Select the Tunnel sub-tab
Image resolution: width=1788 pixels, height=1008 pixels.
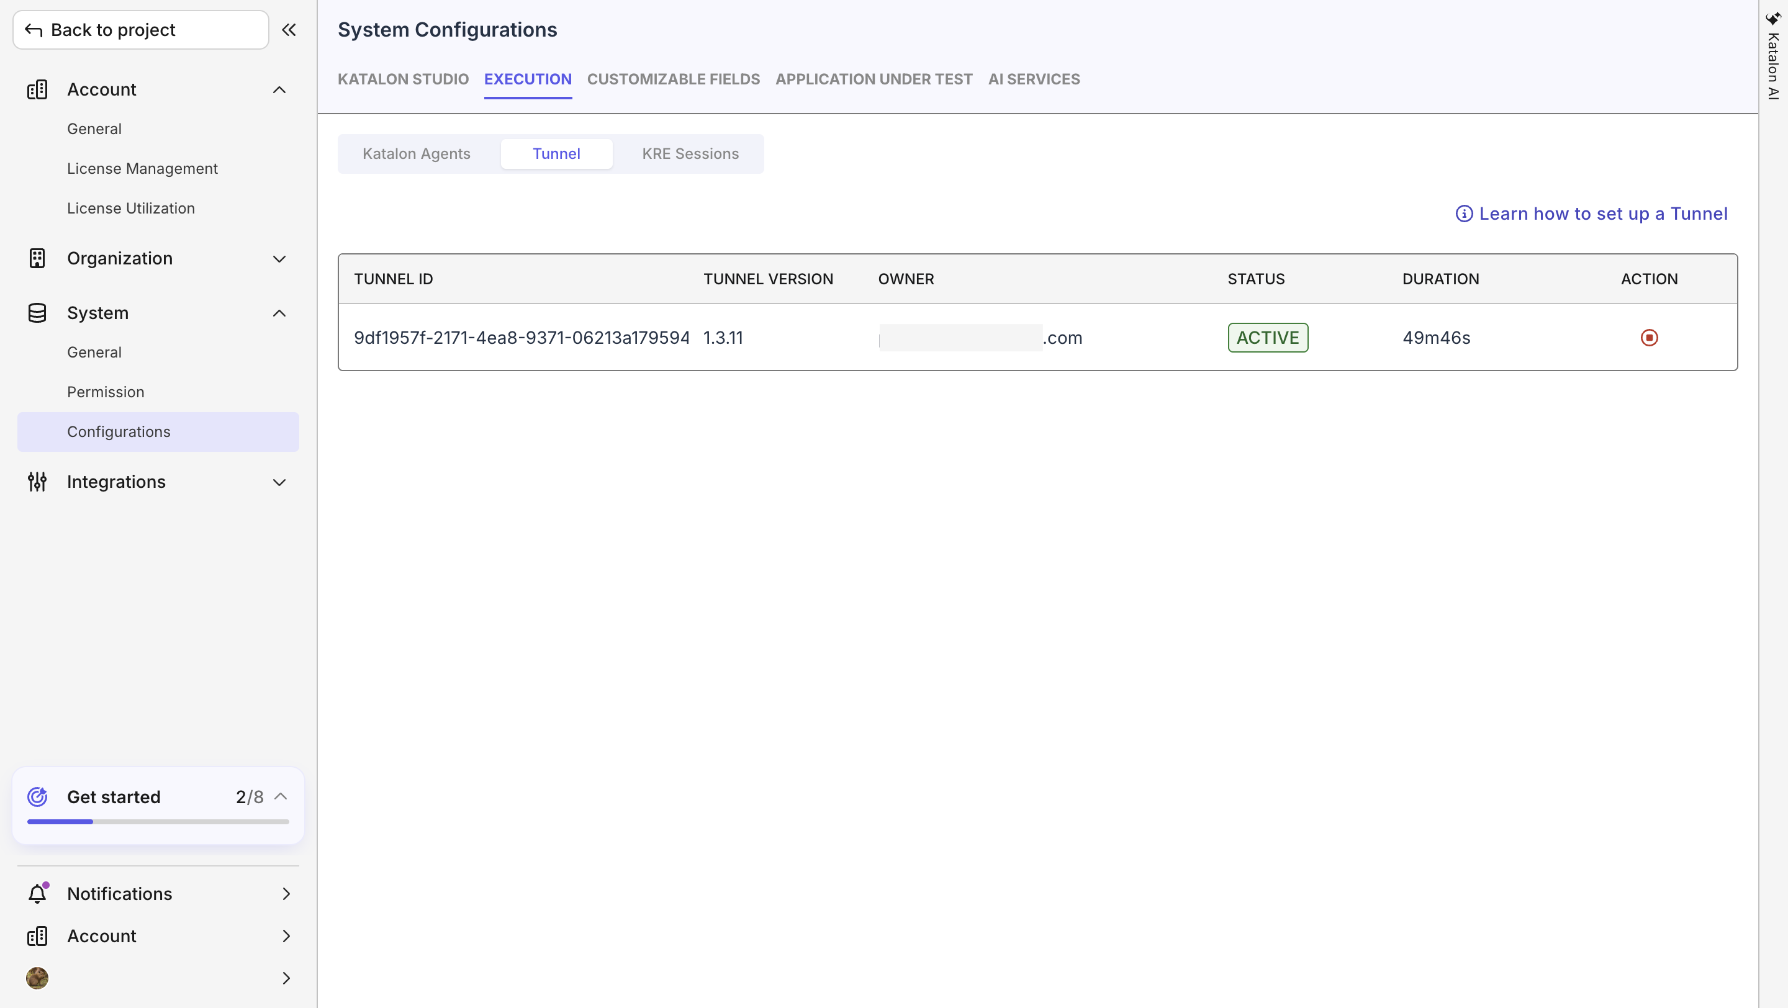pyautogui.click(x=557, y=154)
